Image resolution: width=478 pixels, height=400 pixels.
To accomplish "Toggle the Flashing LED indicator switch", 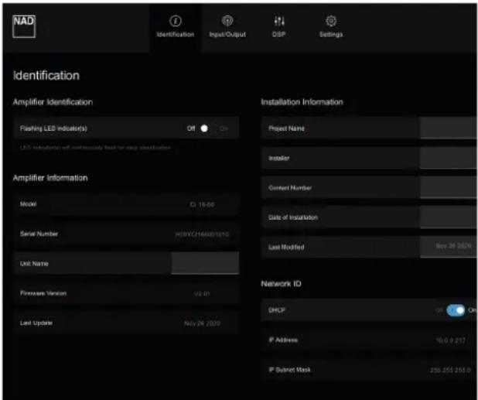I will [208, 128].
